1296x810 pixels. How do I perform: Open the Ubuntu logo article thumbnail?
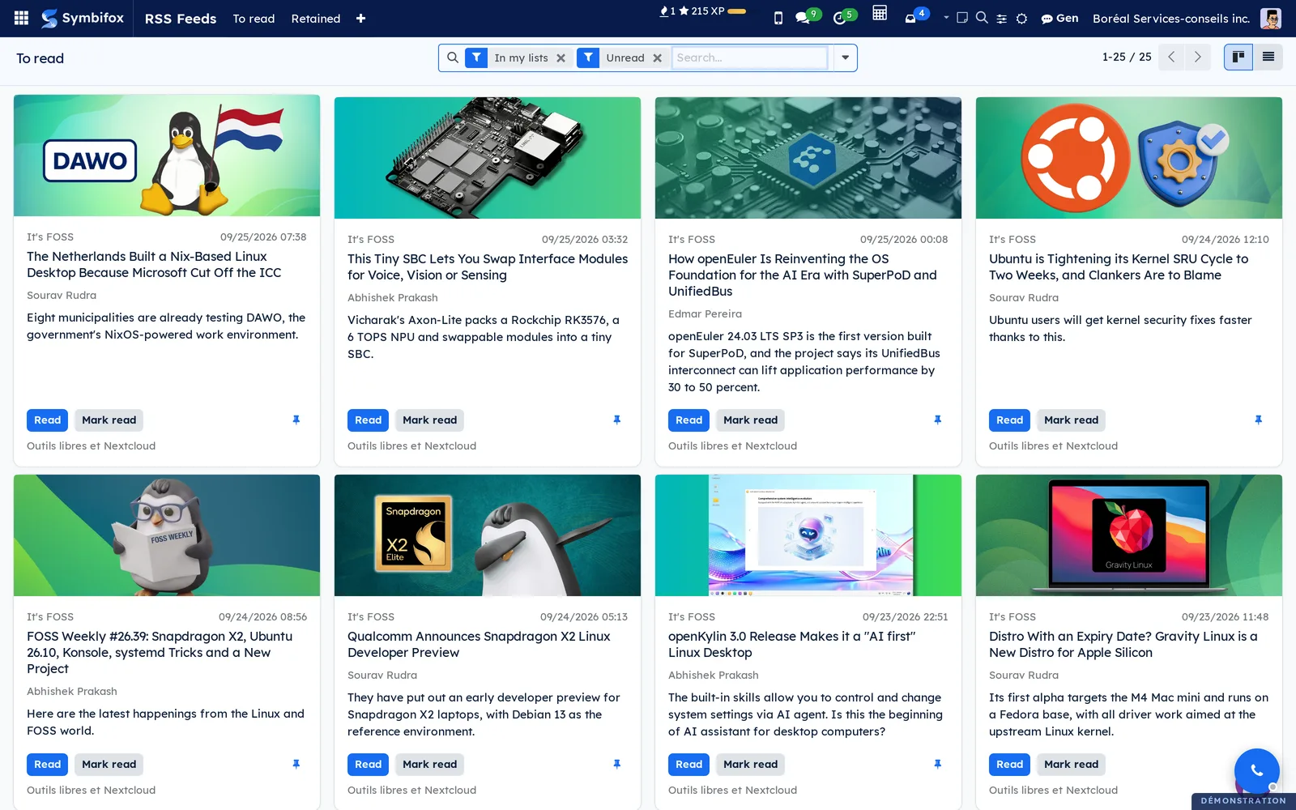(1129, 158)
